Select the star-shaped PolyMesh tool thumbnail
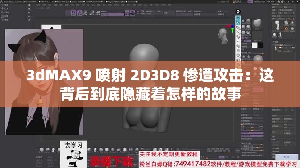Viewport: 300px width, 168px height. [292, 23]
